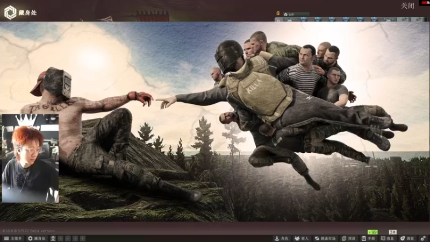Screen dimensions: 430x242
Task: Click the yellow container icon beside the stash tab
Action: click(278, 13)
